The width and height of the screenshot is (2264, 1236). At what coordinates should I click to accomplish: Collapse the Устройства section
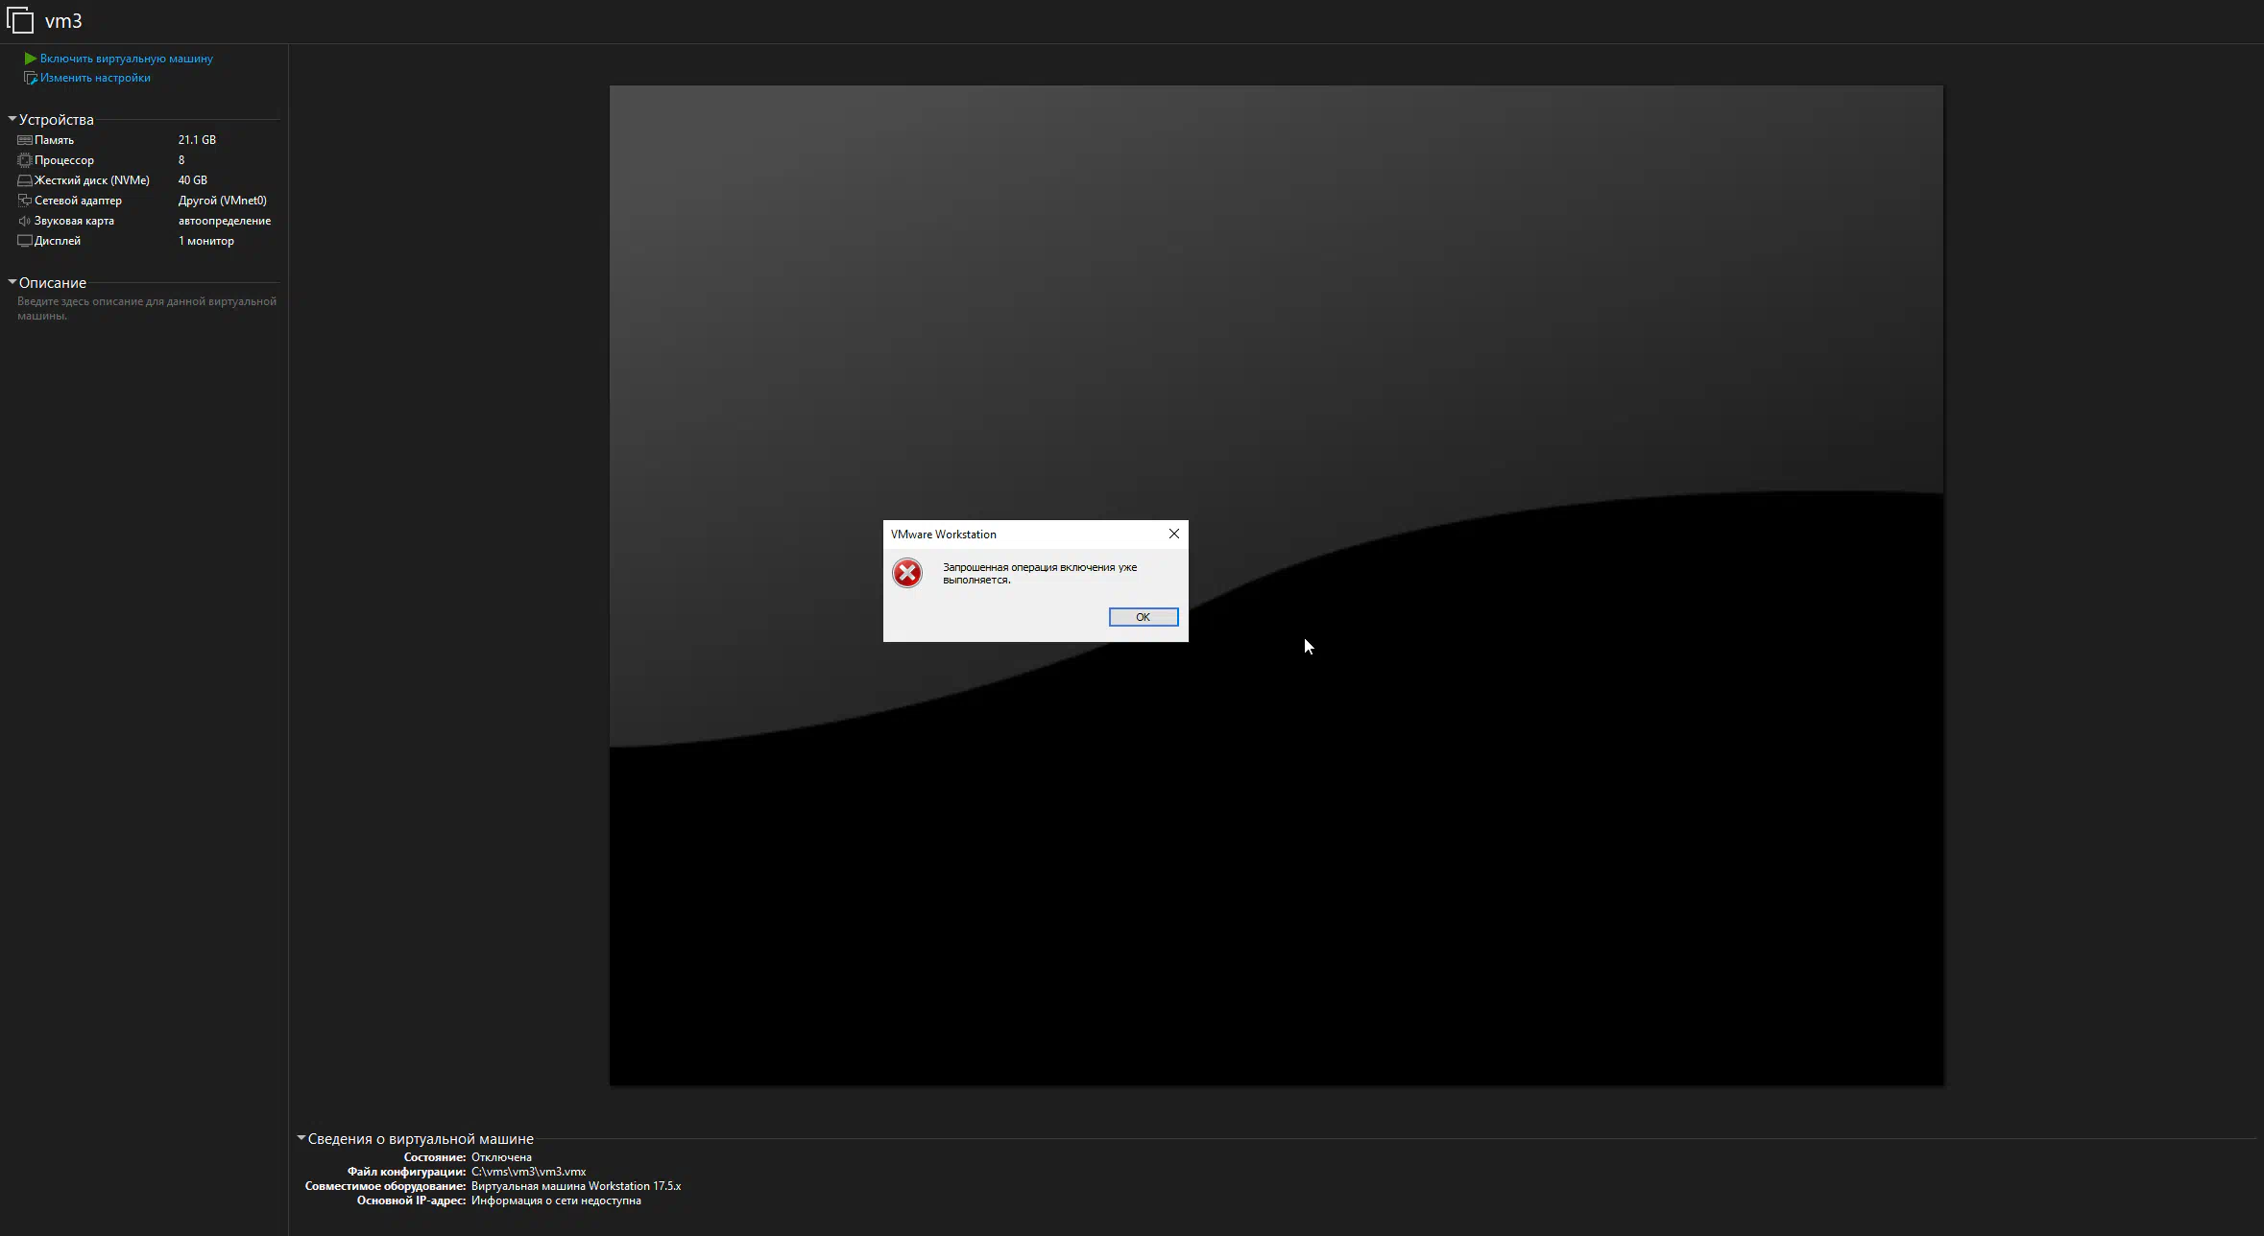click(x=12, y=119)
